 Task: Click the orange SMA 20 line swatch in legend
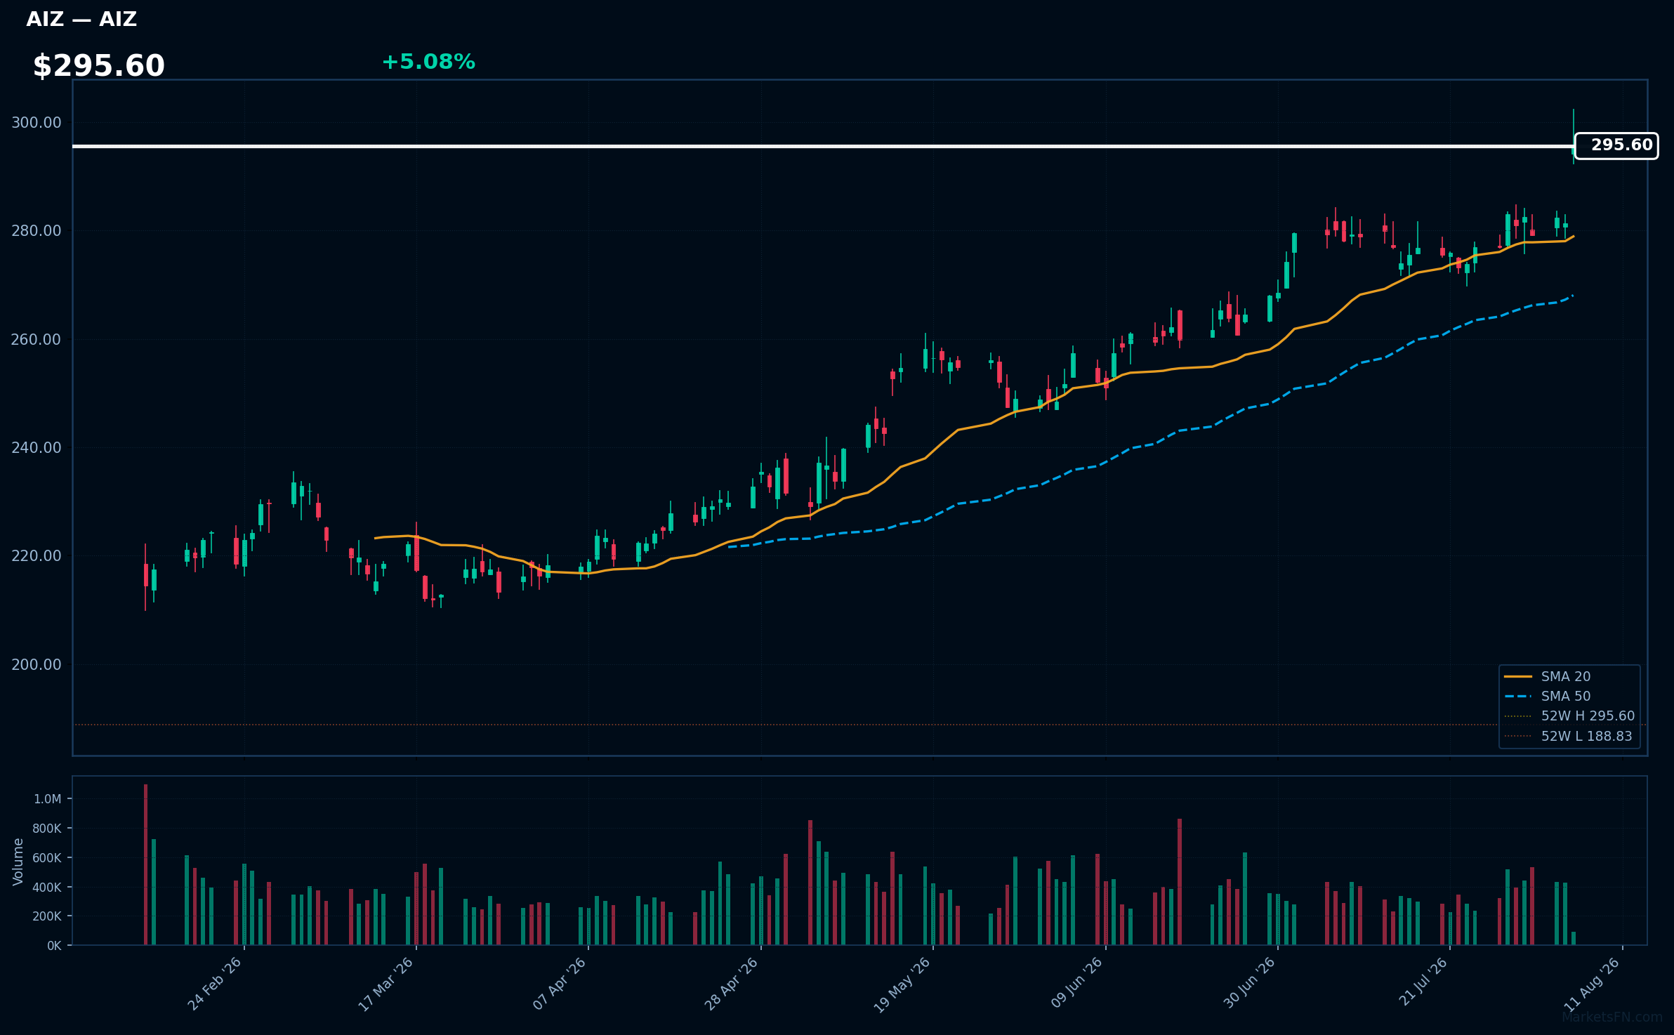[1517, 677]
